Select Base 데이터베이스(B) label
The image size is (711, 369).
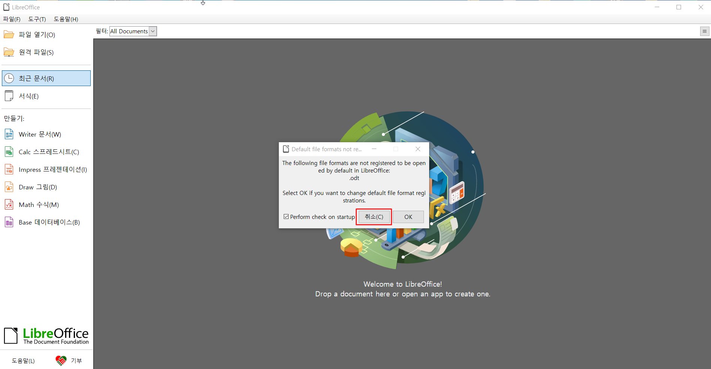[x=49, y=222]
